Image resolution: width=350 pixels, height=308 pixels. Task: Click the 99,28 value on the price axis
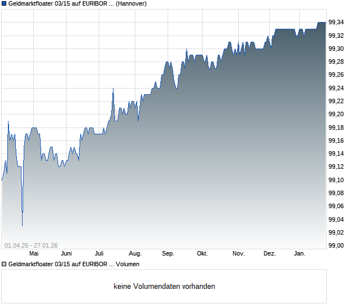coord(336,62)
